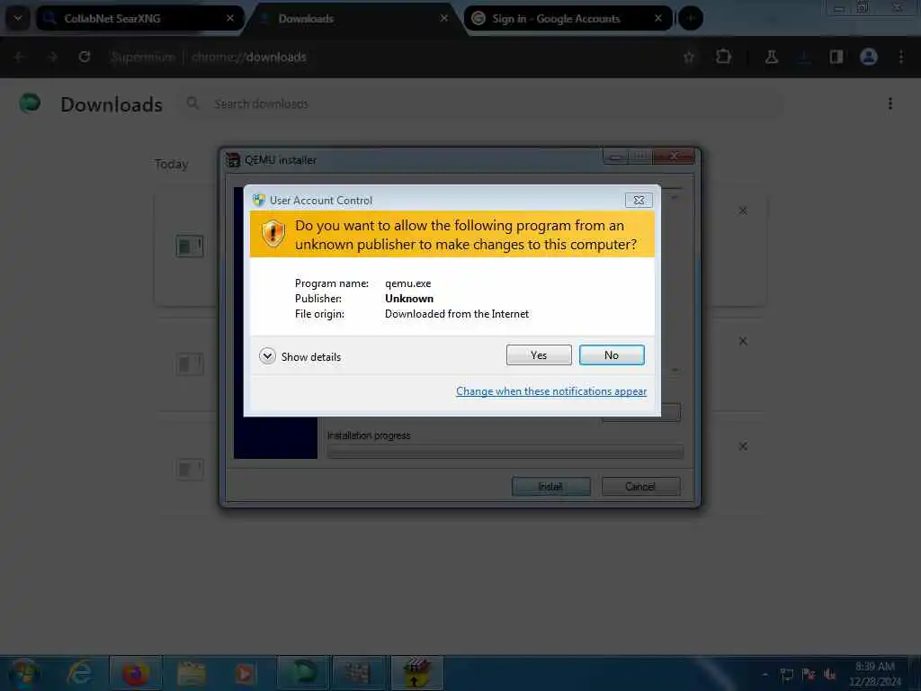Close the User Account Control dialog
Screen dimensions: 921x691
pos(639,201)
